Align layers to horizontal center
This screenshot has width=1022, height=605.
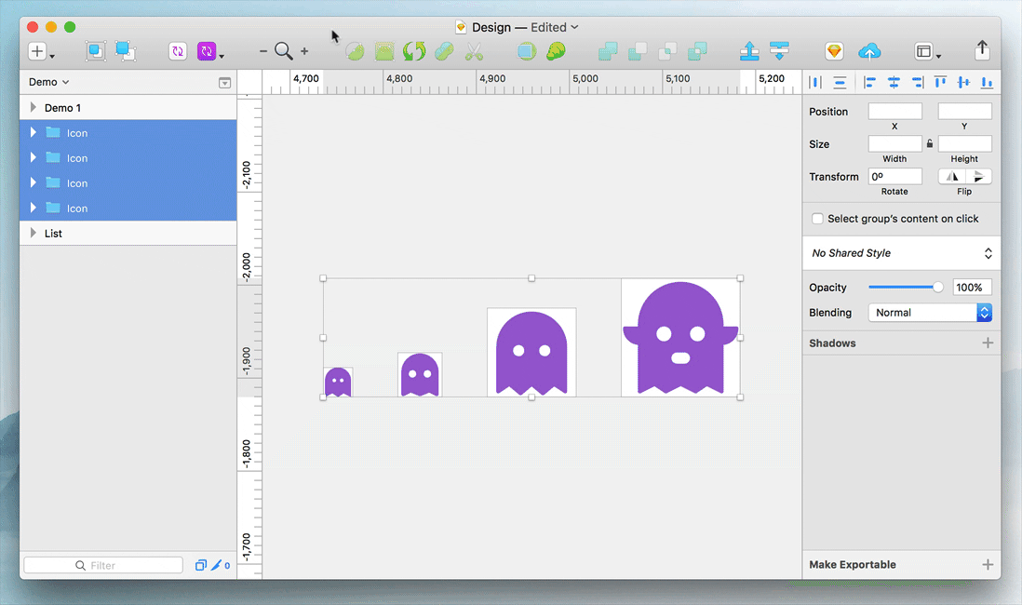[x=894, y=82]
